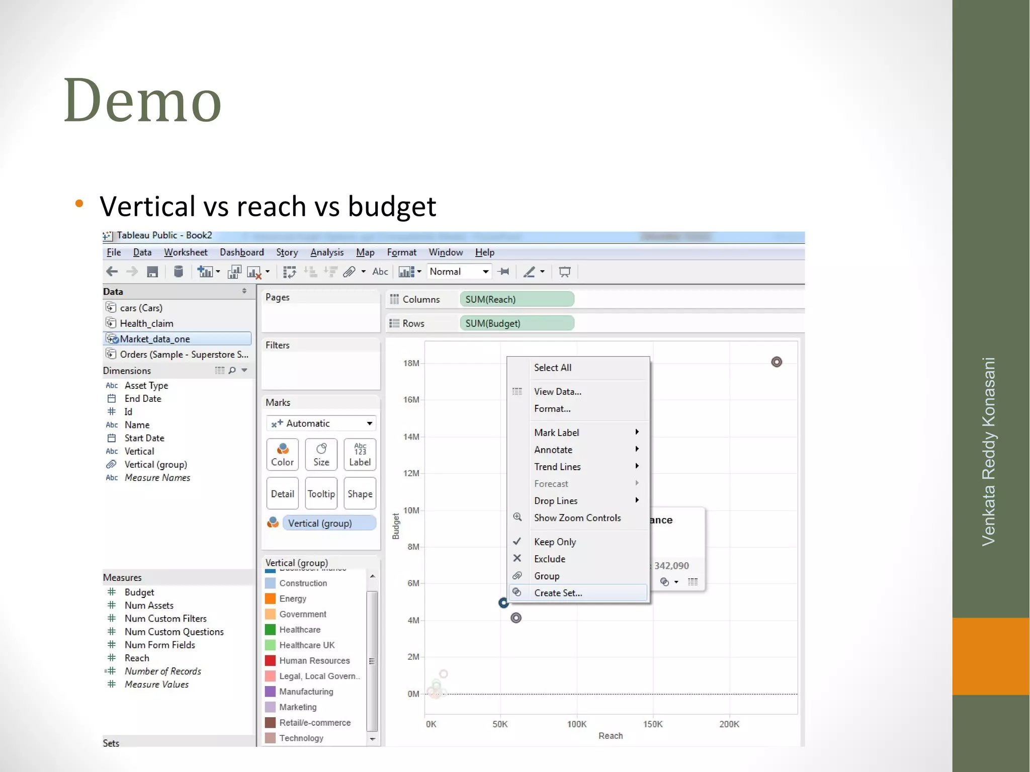The image size is (1030, 772).
Task: Select the cars (Cars) data source
Action: tap(178, 308)
